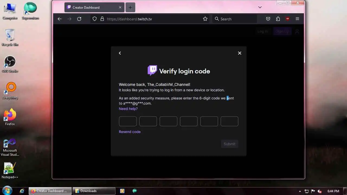Select the Microsoft Visual Studio desktop icon
The height and width of the screenshot is (195, 347).
pyautogui.click(x=10, y=148)
